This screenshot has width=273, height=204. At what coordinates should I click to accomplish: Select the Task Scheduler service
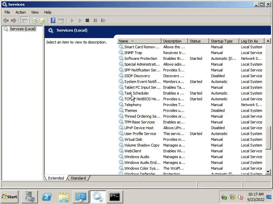190,93
